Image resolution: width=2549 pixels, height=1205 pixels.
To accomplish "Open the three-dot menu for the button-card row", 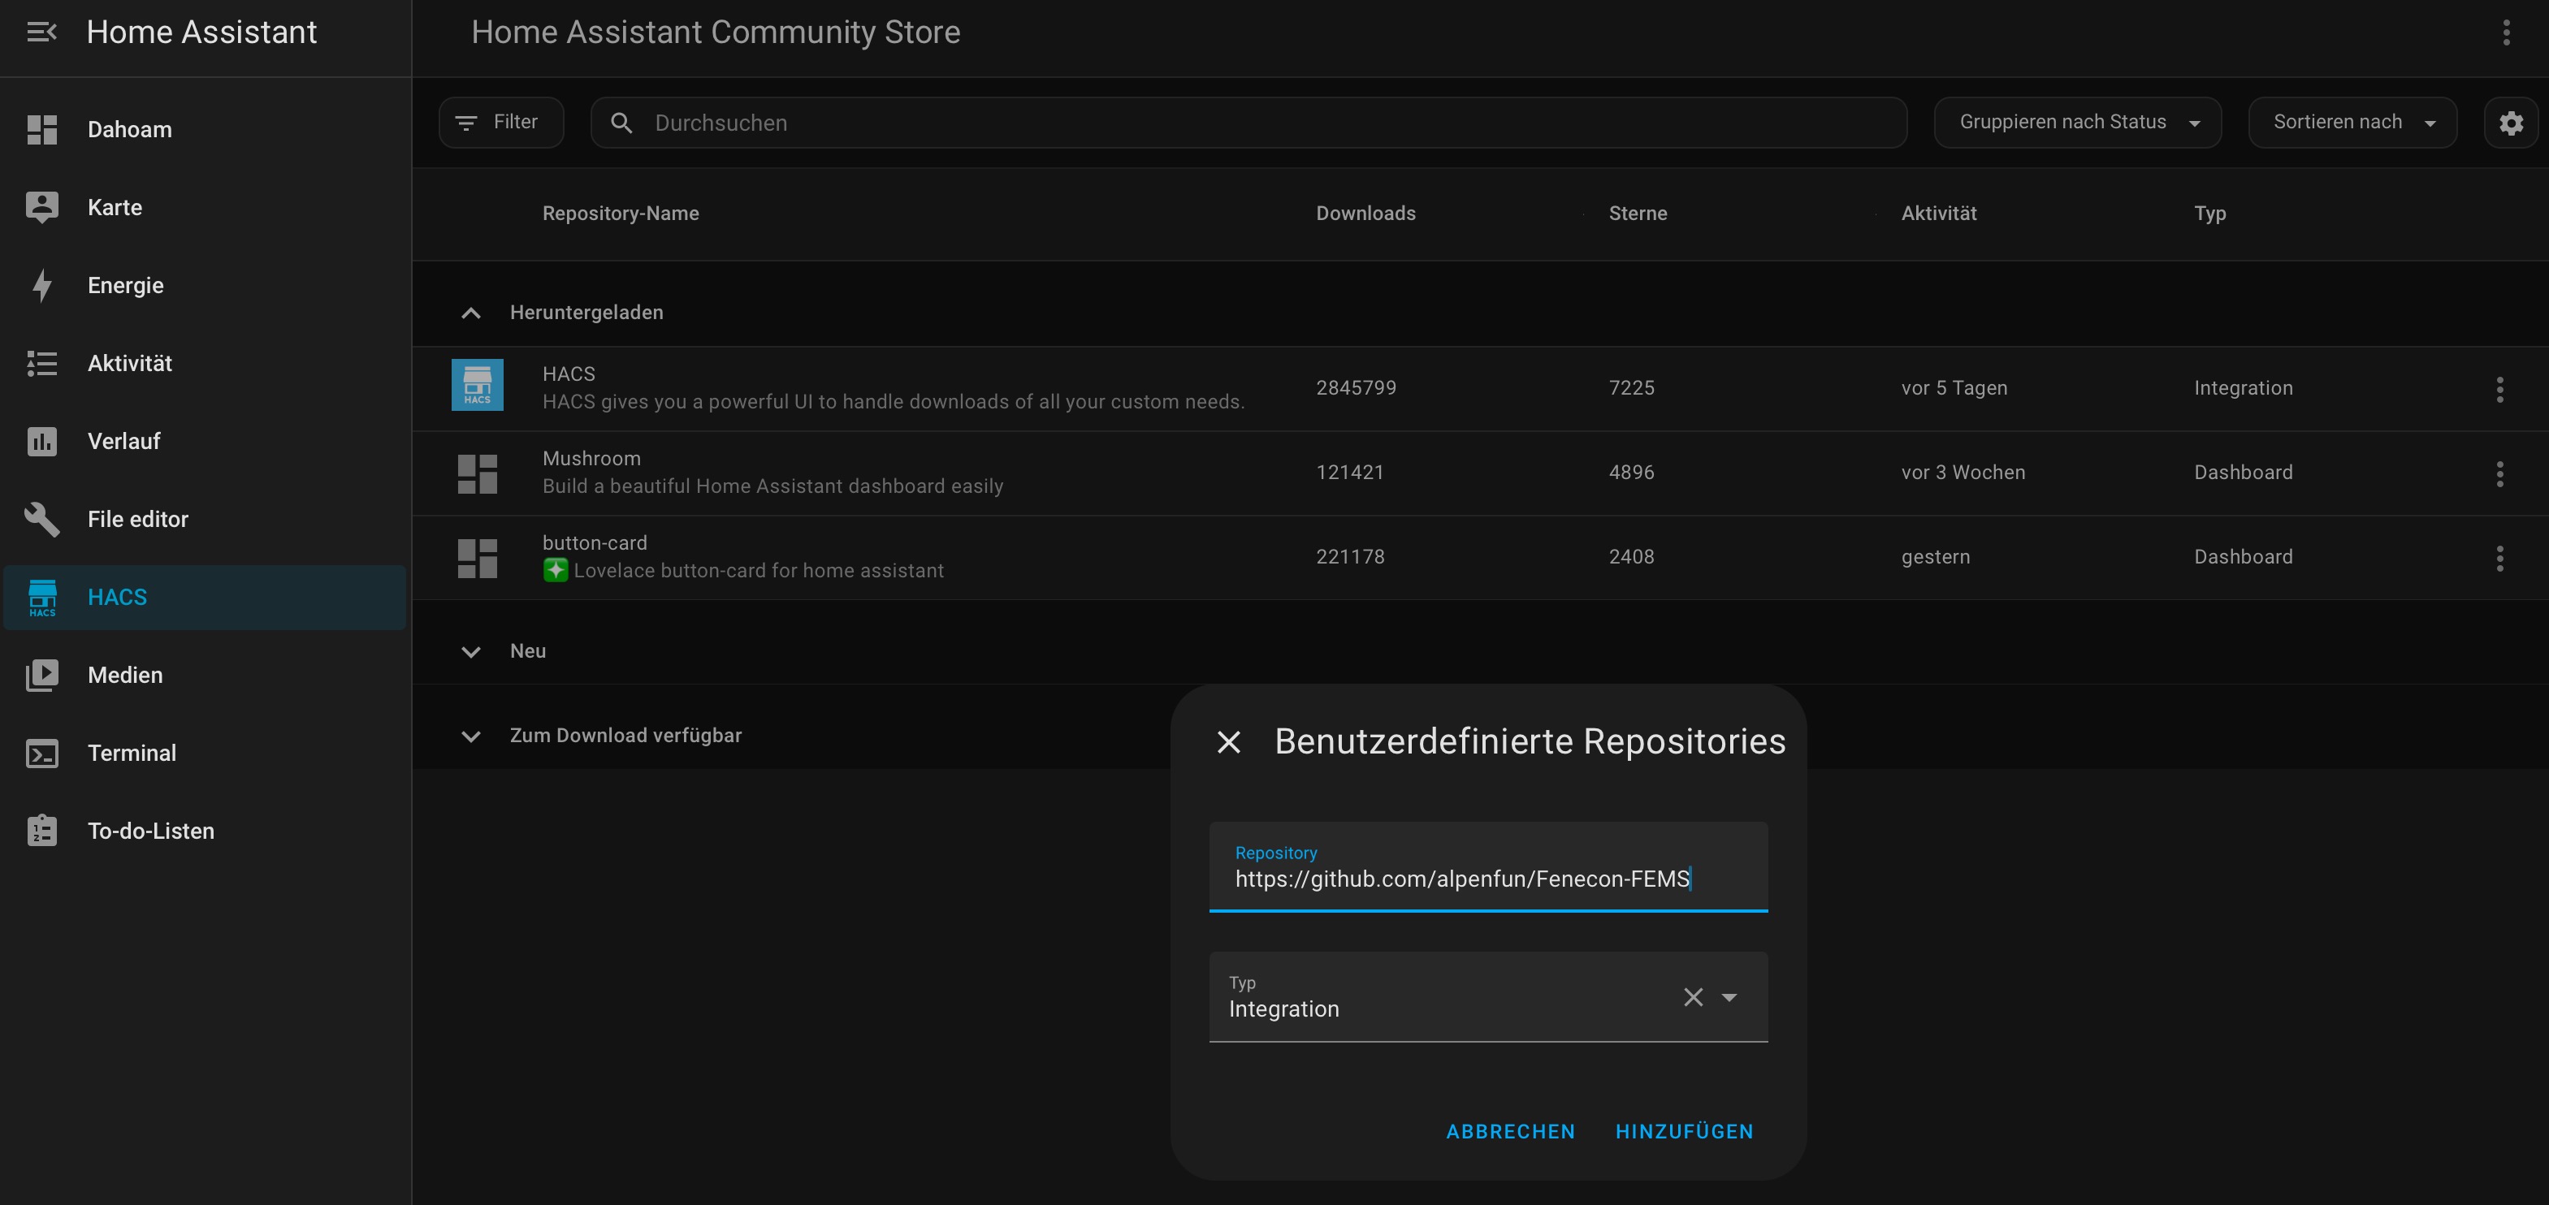I will (2499, 558).
